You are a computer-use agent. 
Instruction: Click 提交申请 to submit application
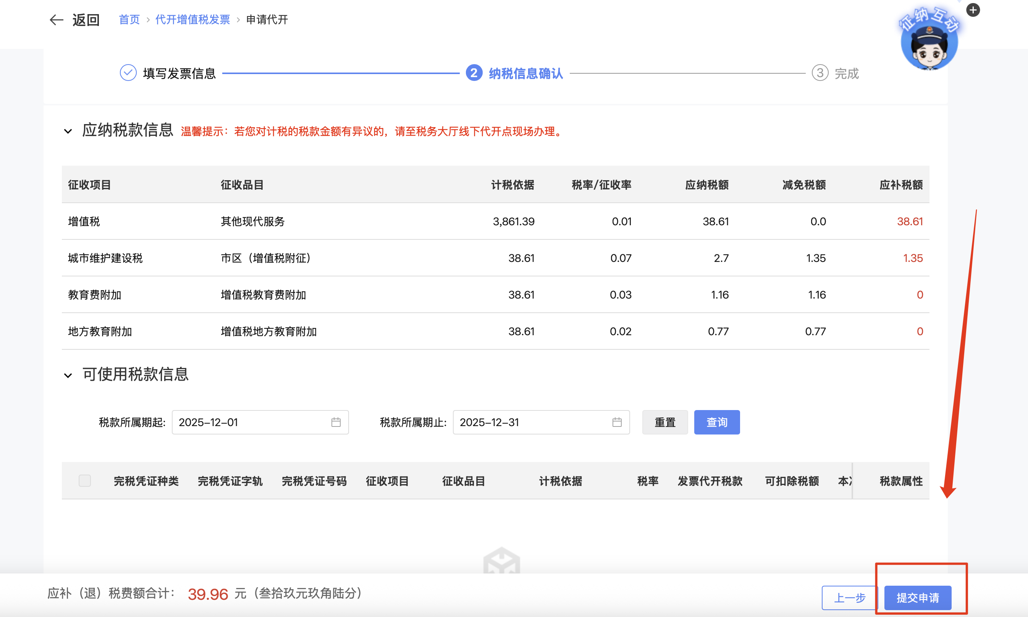tap(917, 598)
